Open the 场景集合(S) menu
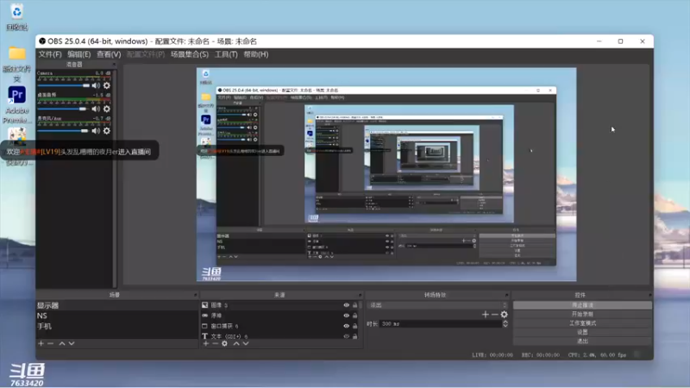 point(190,54)
